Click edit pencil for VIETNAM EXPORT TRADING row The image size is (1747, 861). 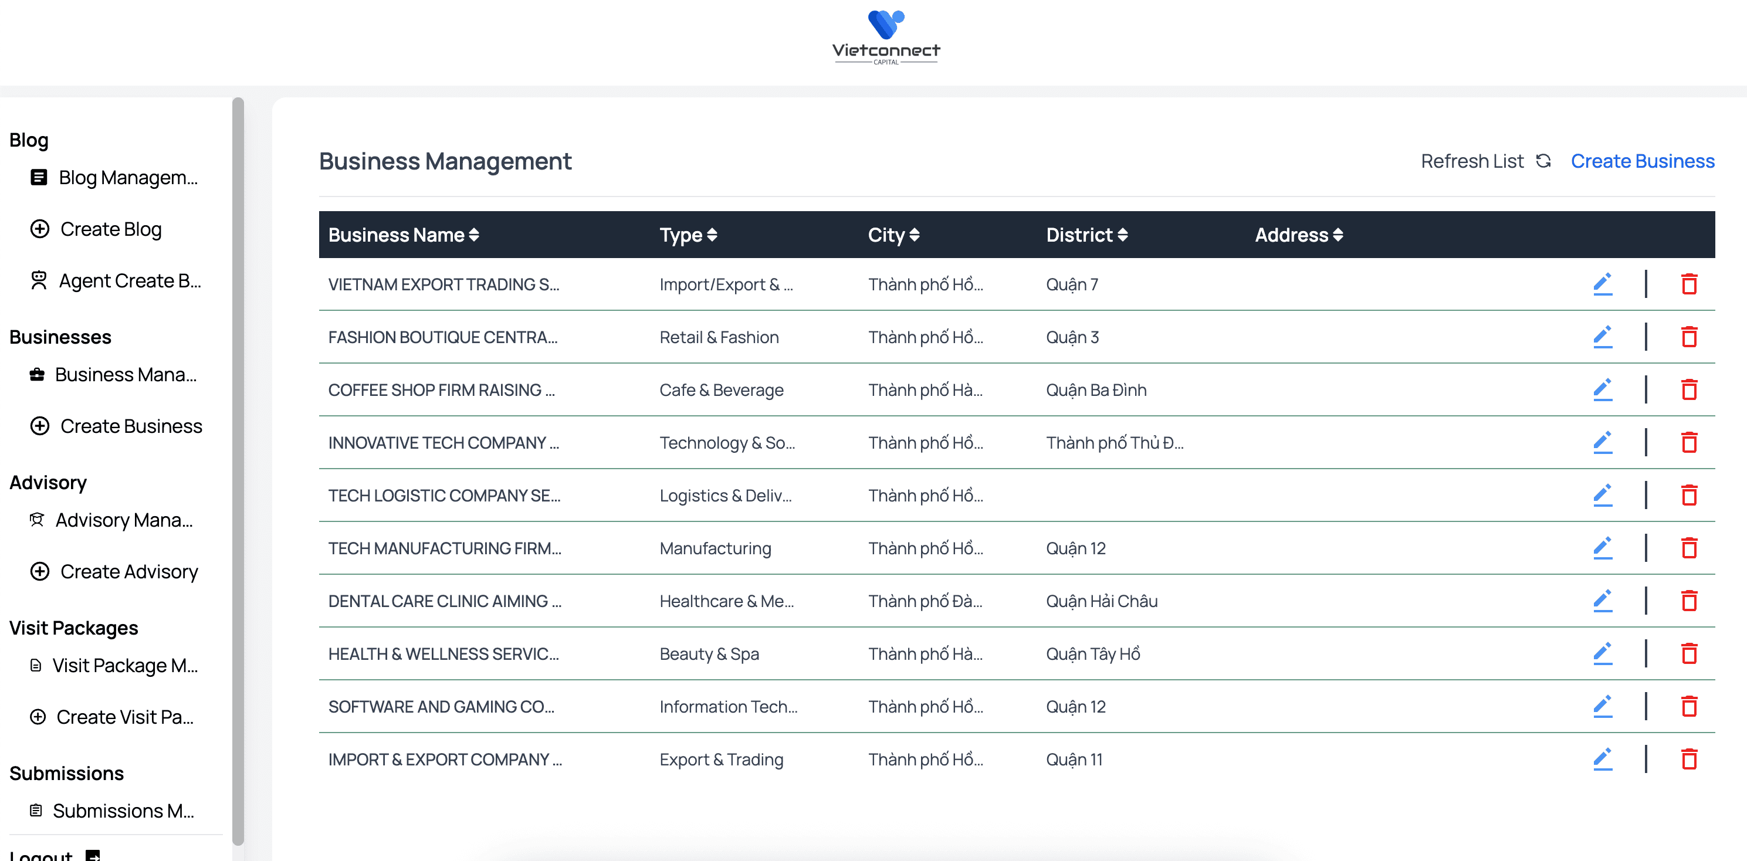1602,284
